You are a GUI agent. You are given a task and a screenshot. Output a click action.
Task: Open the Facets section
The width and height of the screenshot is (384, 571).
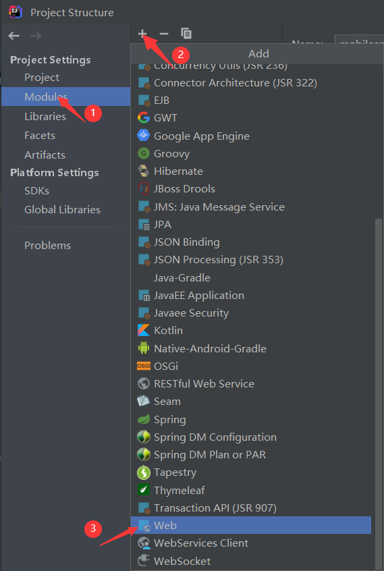[x=40, y=136]
